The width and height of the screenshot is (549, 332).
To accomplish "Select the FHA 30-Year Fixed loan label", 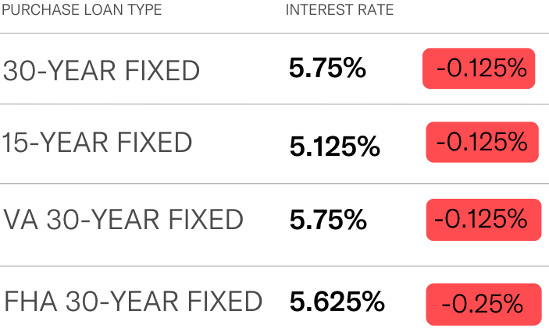I will coord(133,301).
